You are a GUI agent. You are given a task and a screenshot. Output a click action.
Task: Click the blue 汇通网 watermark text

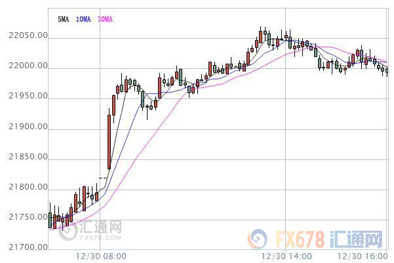356,239
